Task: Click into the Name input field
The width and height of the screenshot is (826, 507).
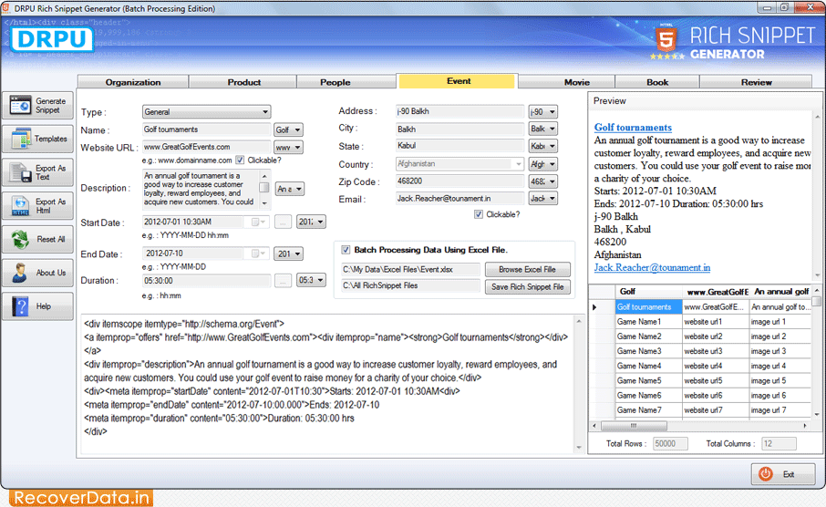Action: pos(206,129)
